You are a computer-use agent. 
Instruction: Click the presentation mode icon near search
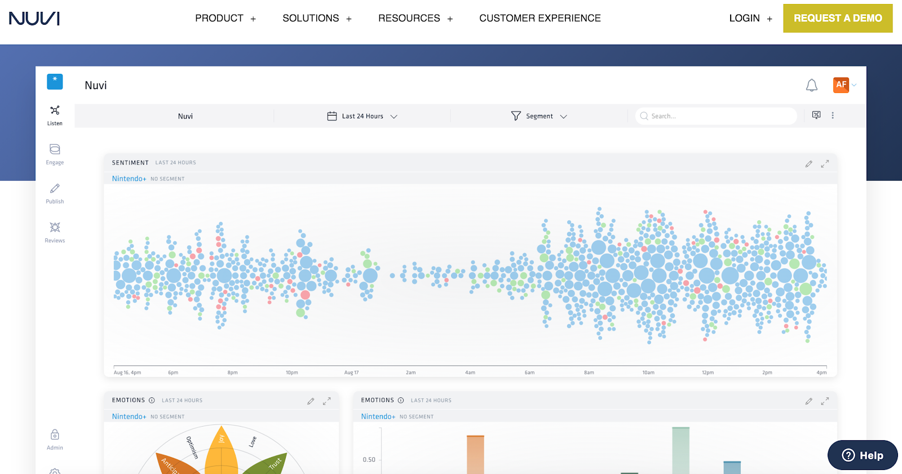click(x=816, y=115)
